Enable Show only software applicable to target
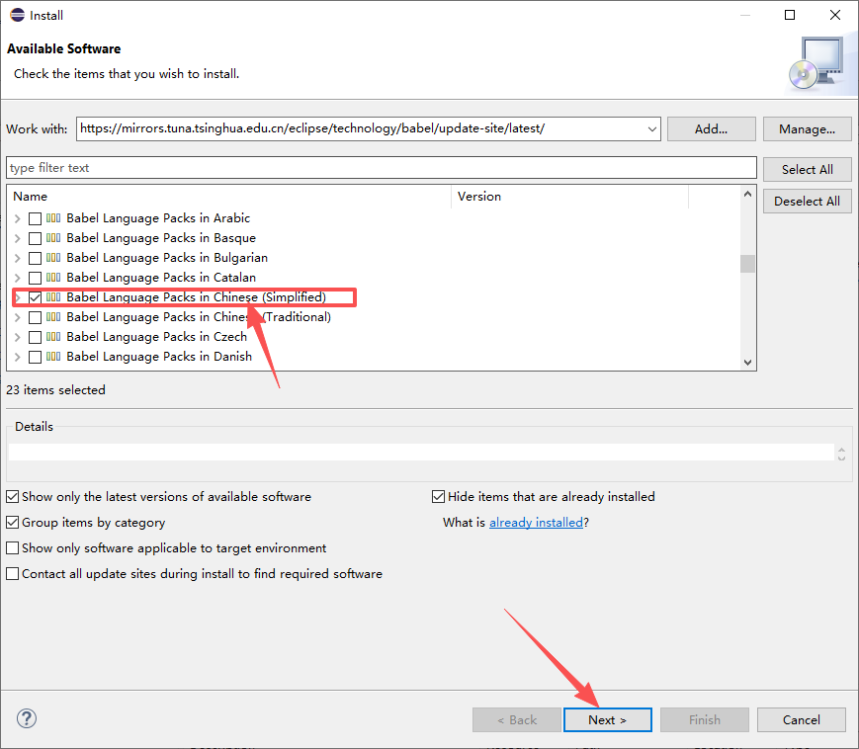This screenshot has width=859, height=749. point(12,548)
